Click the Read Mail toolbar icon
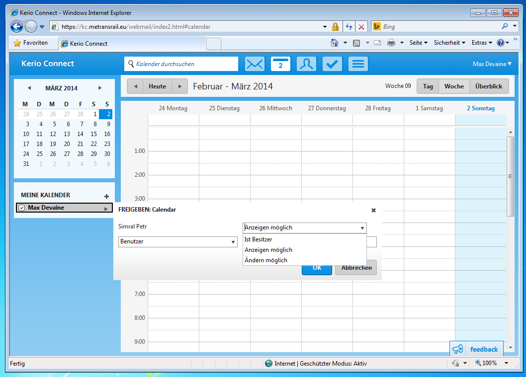This screenshot has height=377, width=526. pos(377,43)
